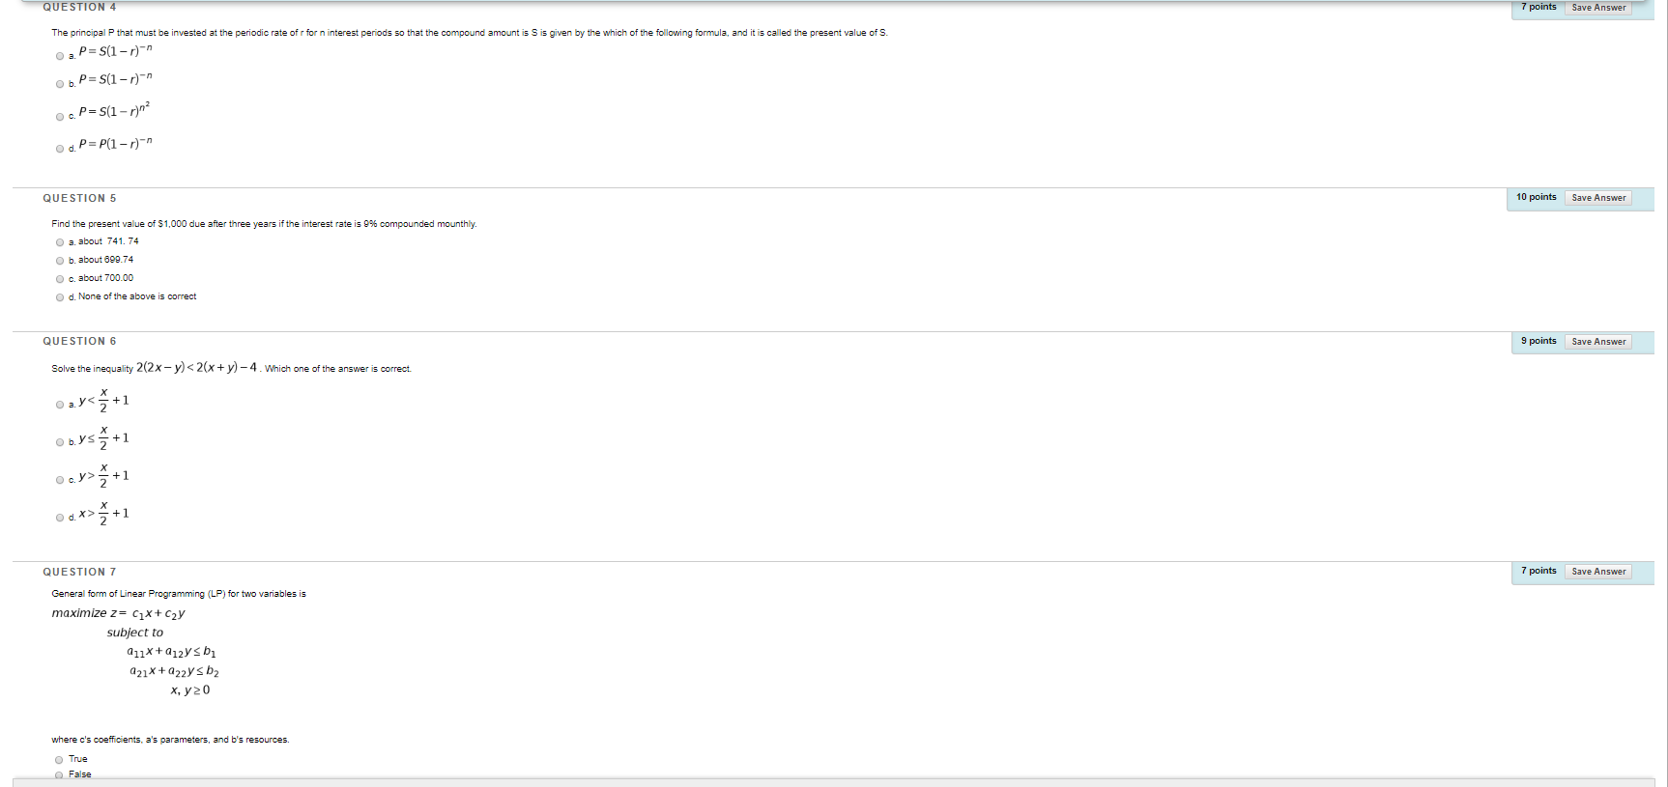Select answer about 699.74

point(60,261)
